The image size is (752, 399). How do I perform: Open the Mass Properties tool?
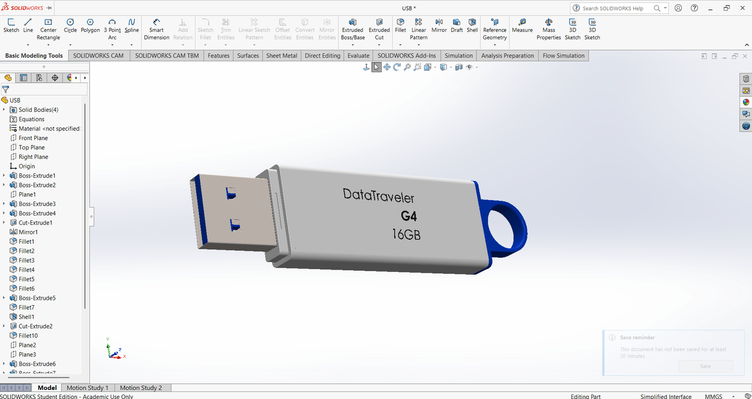tap(548, 30)
